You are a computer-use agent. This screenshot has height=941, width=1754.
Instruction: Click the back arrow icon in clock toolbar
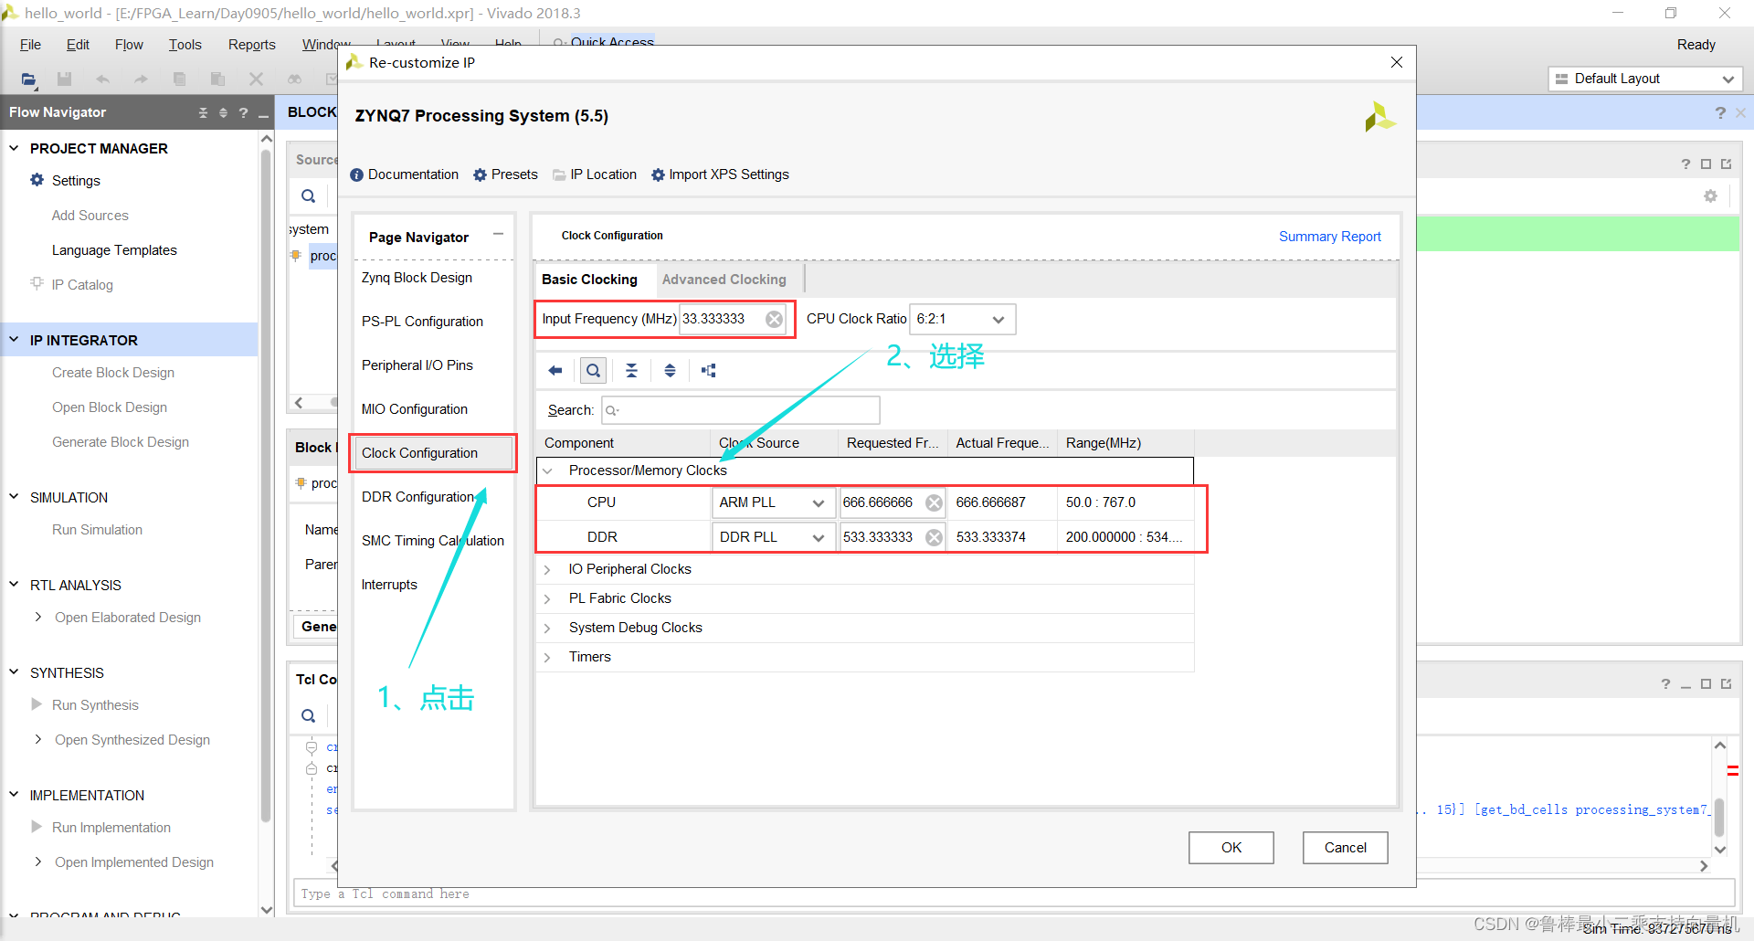click(x=555, y=370)
